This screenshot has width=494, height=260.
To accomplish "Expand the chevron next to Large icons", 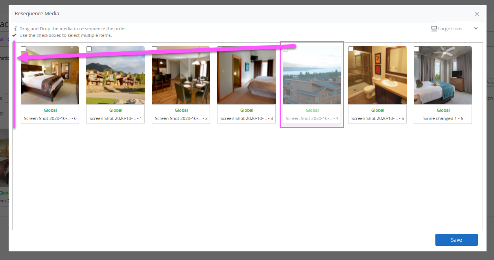I will [x=476, y=29].
